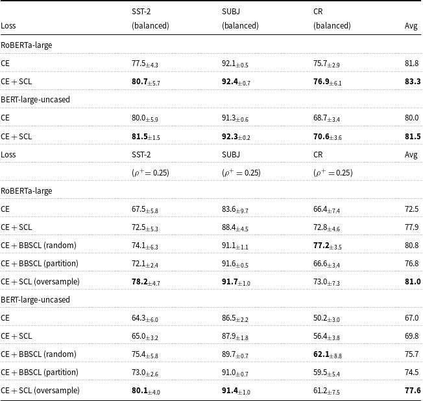Click the first CE + BBSCL (random) row label
423x401 pixels.
38,246
